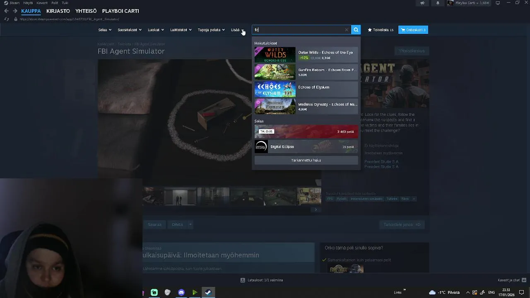Open Discord from the taskbar
Image resolution: width=530 pixels, height=298 pixels.
click(181, 293)
